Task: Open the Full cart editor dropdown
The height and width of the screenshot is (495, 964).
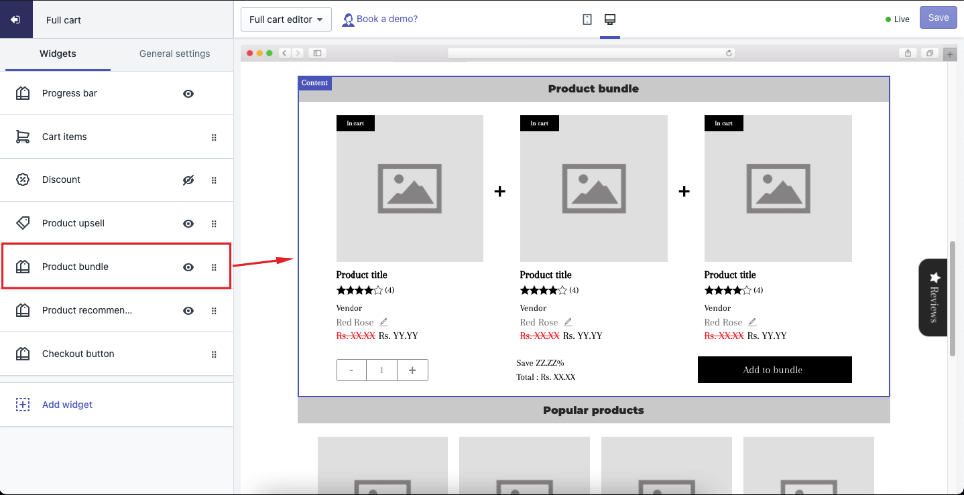Action: pos(286,19)
